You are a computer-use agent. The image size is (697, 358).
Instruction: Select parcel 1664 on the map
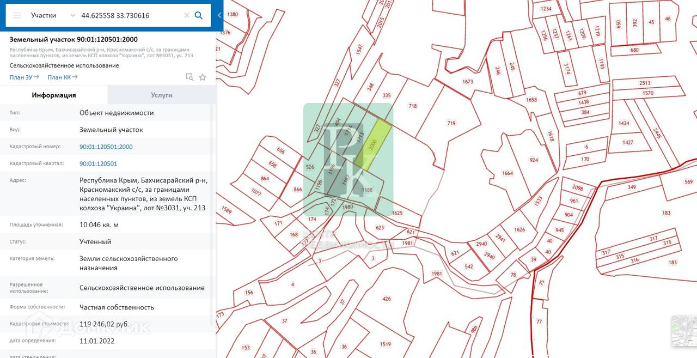[508, 173]
